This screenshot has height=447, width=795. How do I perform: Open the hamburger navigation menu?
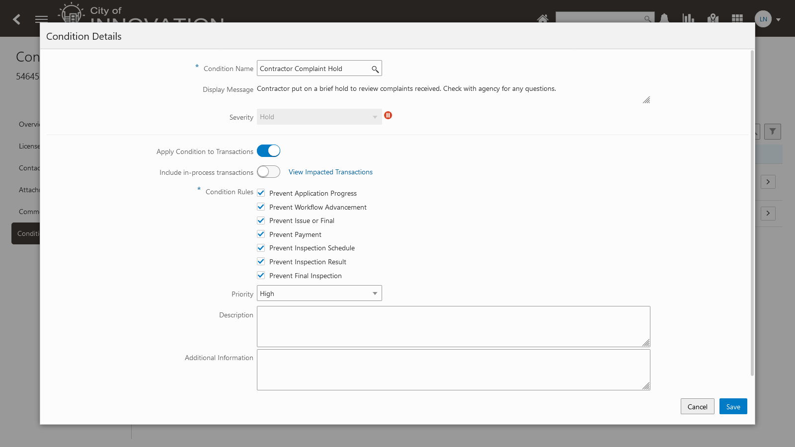(x=41, y=19)
